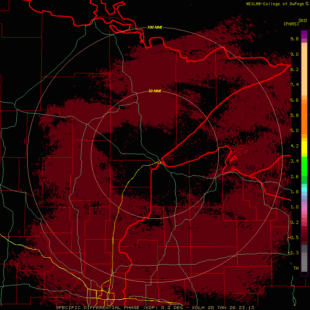Click the TH label beside the color bar

coord(296,268)
